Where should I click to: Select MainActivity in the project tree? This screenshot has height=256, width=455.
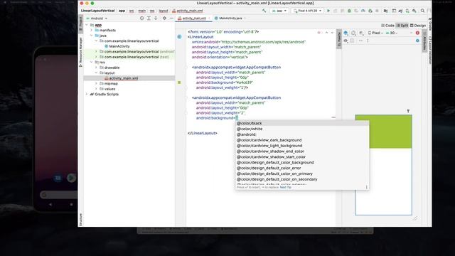[x=119, y=46]
